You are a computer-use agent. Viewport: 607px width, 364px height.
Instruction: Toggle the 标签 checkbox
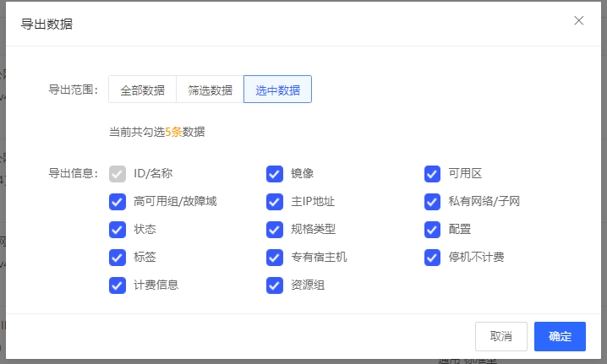(118, 258)
